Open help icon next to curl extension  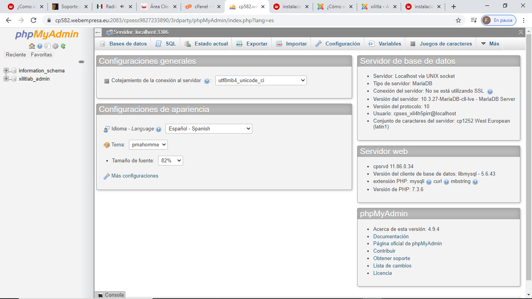[446, 182]
